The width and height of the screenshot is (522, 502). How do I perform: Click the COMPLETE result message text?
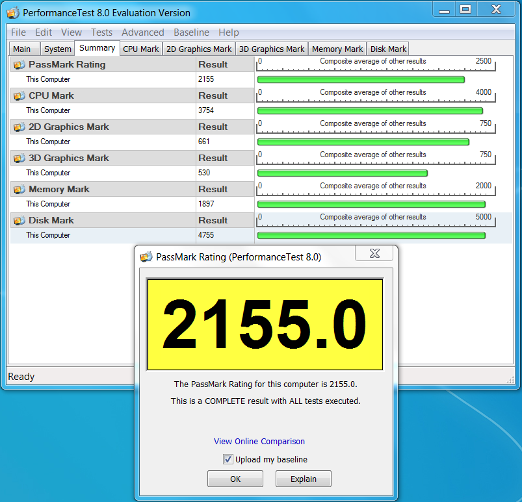(266, 401)
